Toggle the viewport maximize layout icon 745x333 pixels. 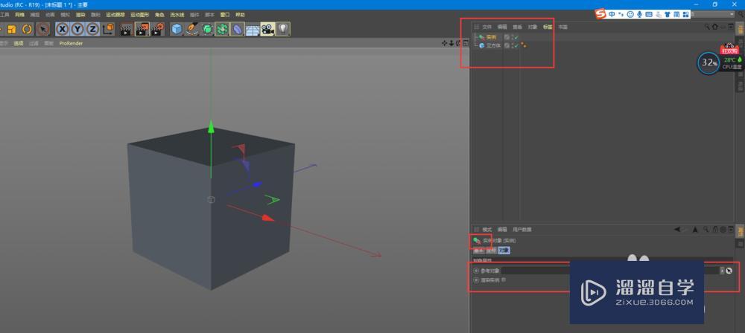tap(465, 43)
